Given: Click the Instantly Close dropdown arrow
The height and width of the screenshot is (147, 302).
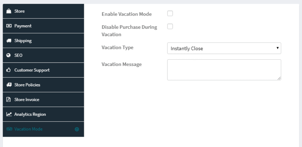Looking at the screenshot, I should 278,48.
